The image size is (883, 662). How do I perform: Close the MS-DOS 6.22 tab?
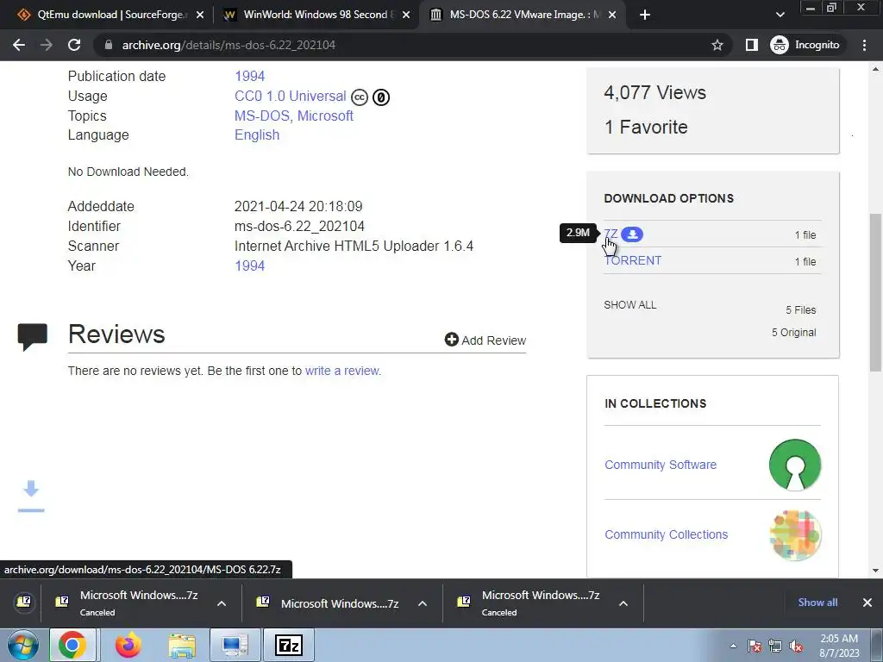(x=612, y=15)
